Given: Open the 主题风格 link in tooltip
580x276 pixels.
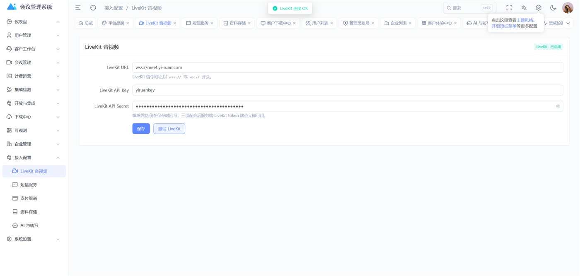Looking at the screenshot, I should 525,20.
